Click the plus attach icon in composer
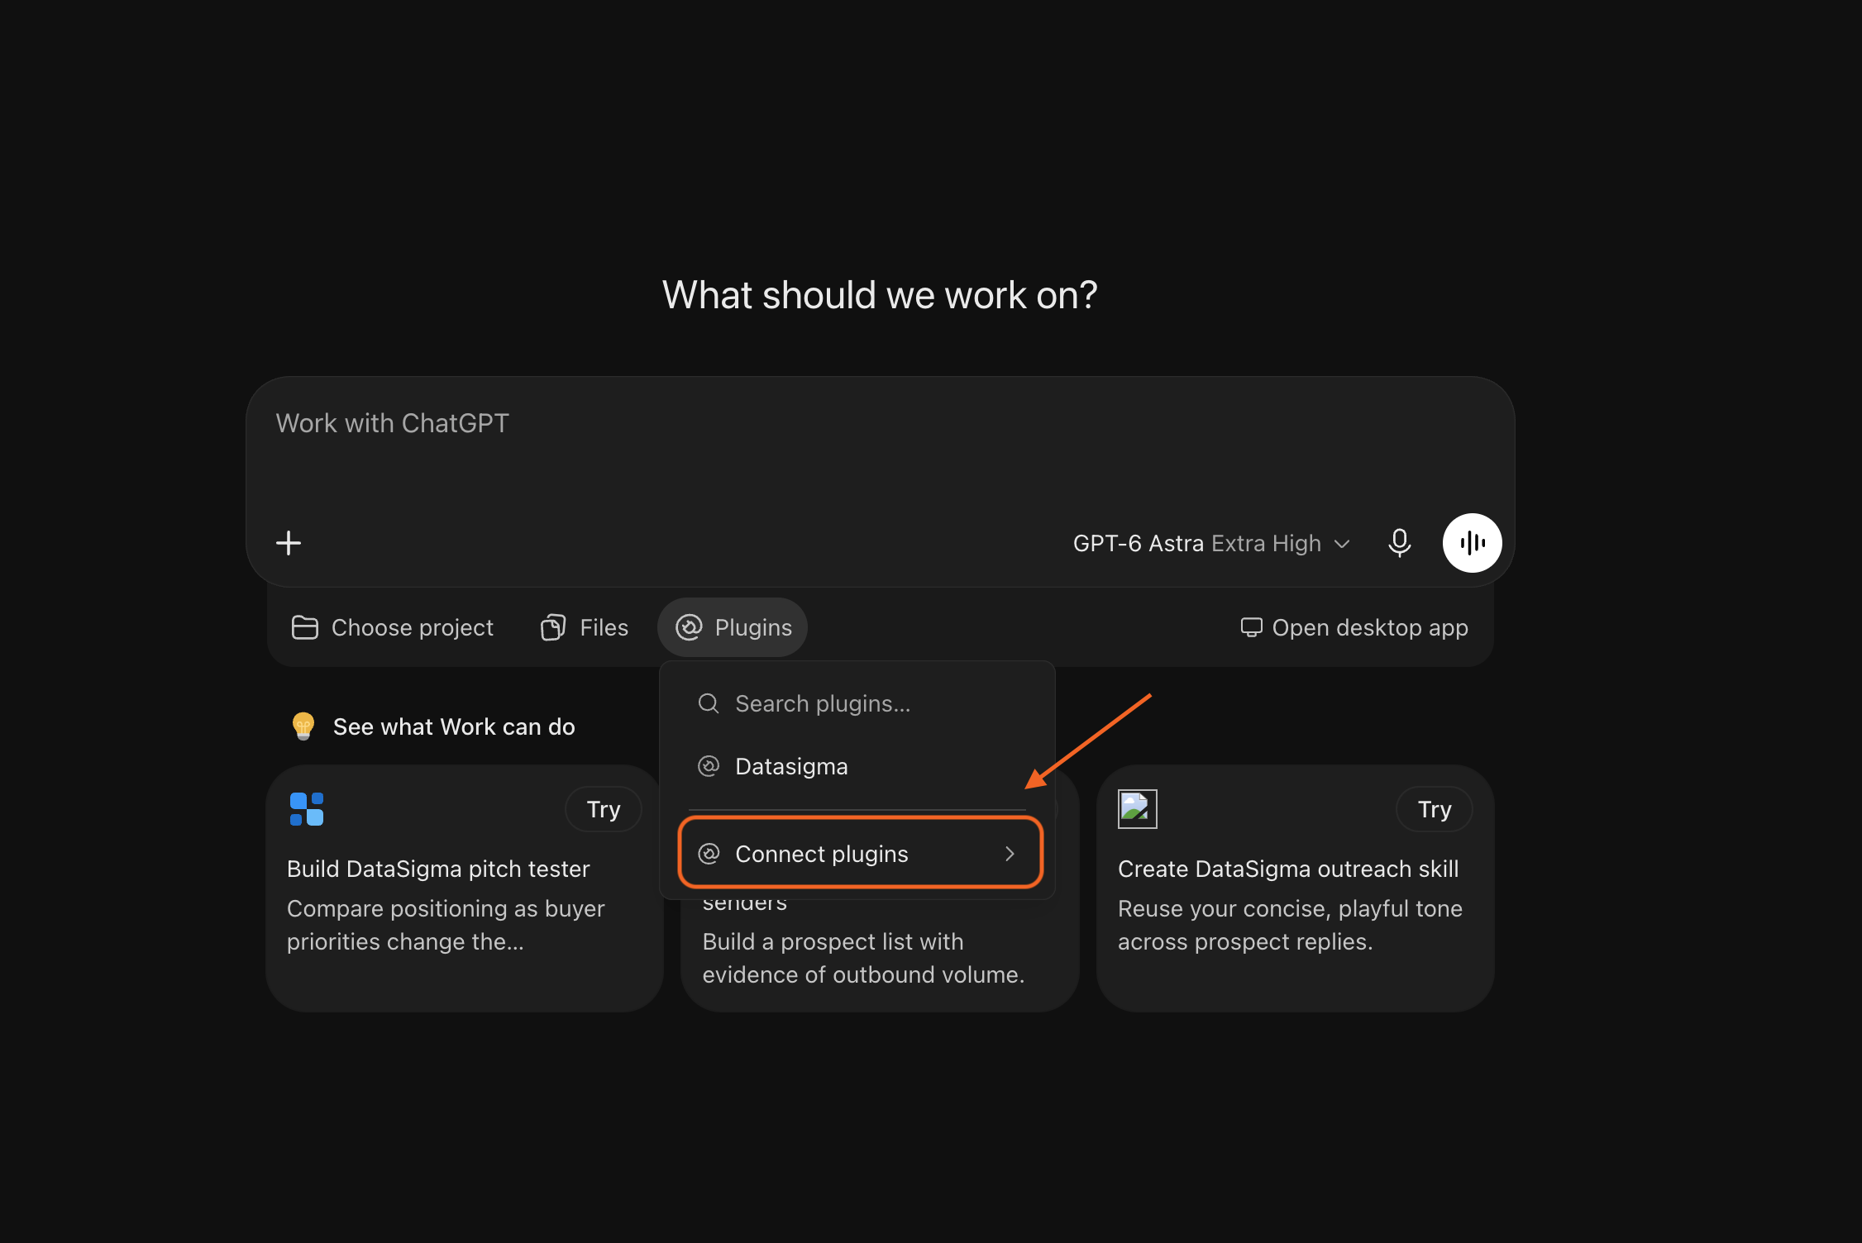The height and width of the screenshot is (1243, 1862). click(289, 543)
